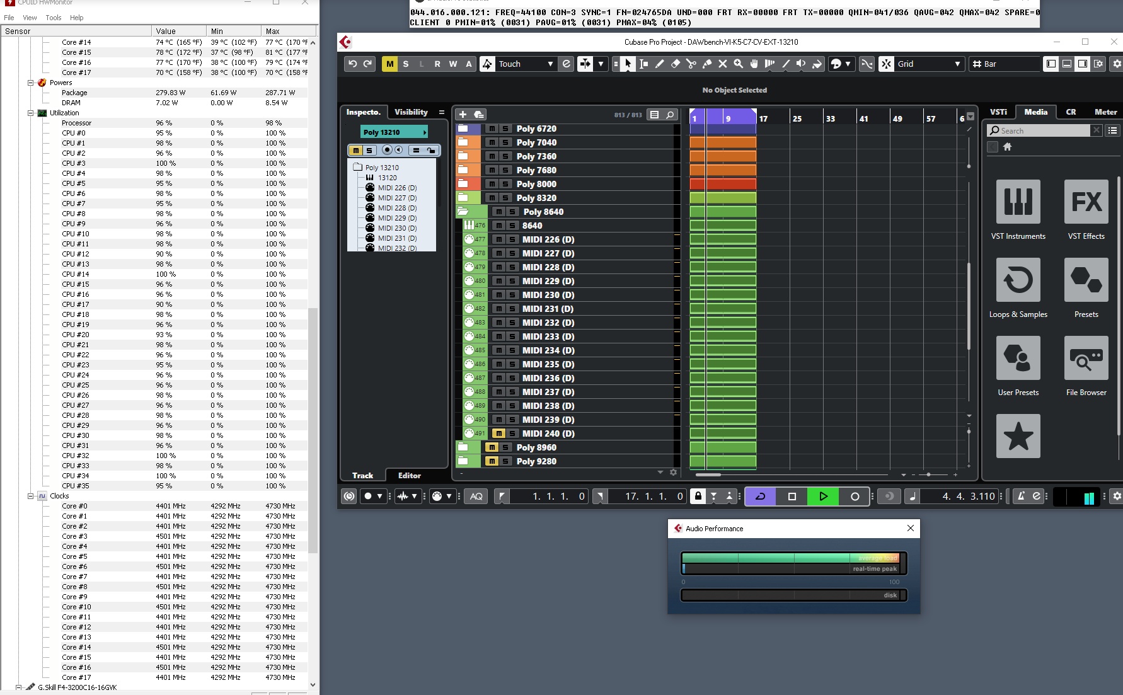Select the Erase tool
1123x695 pixels.
tap(675, 64)
